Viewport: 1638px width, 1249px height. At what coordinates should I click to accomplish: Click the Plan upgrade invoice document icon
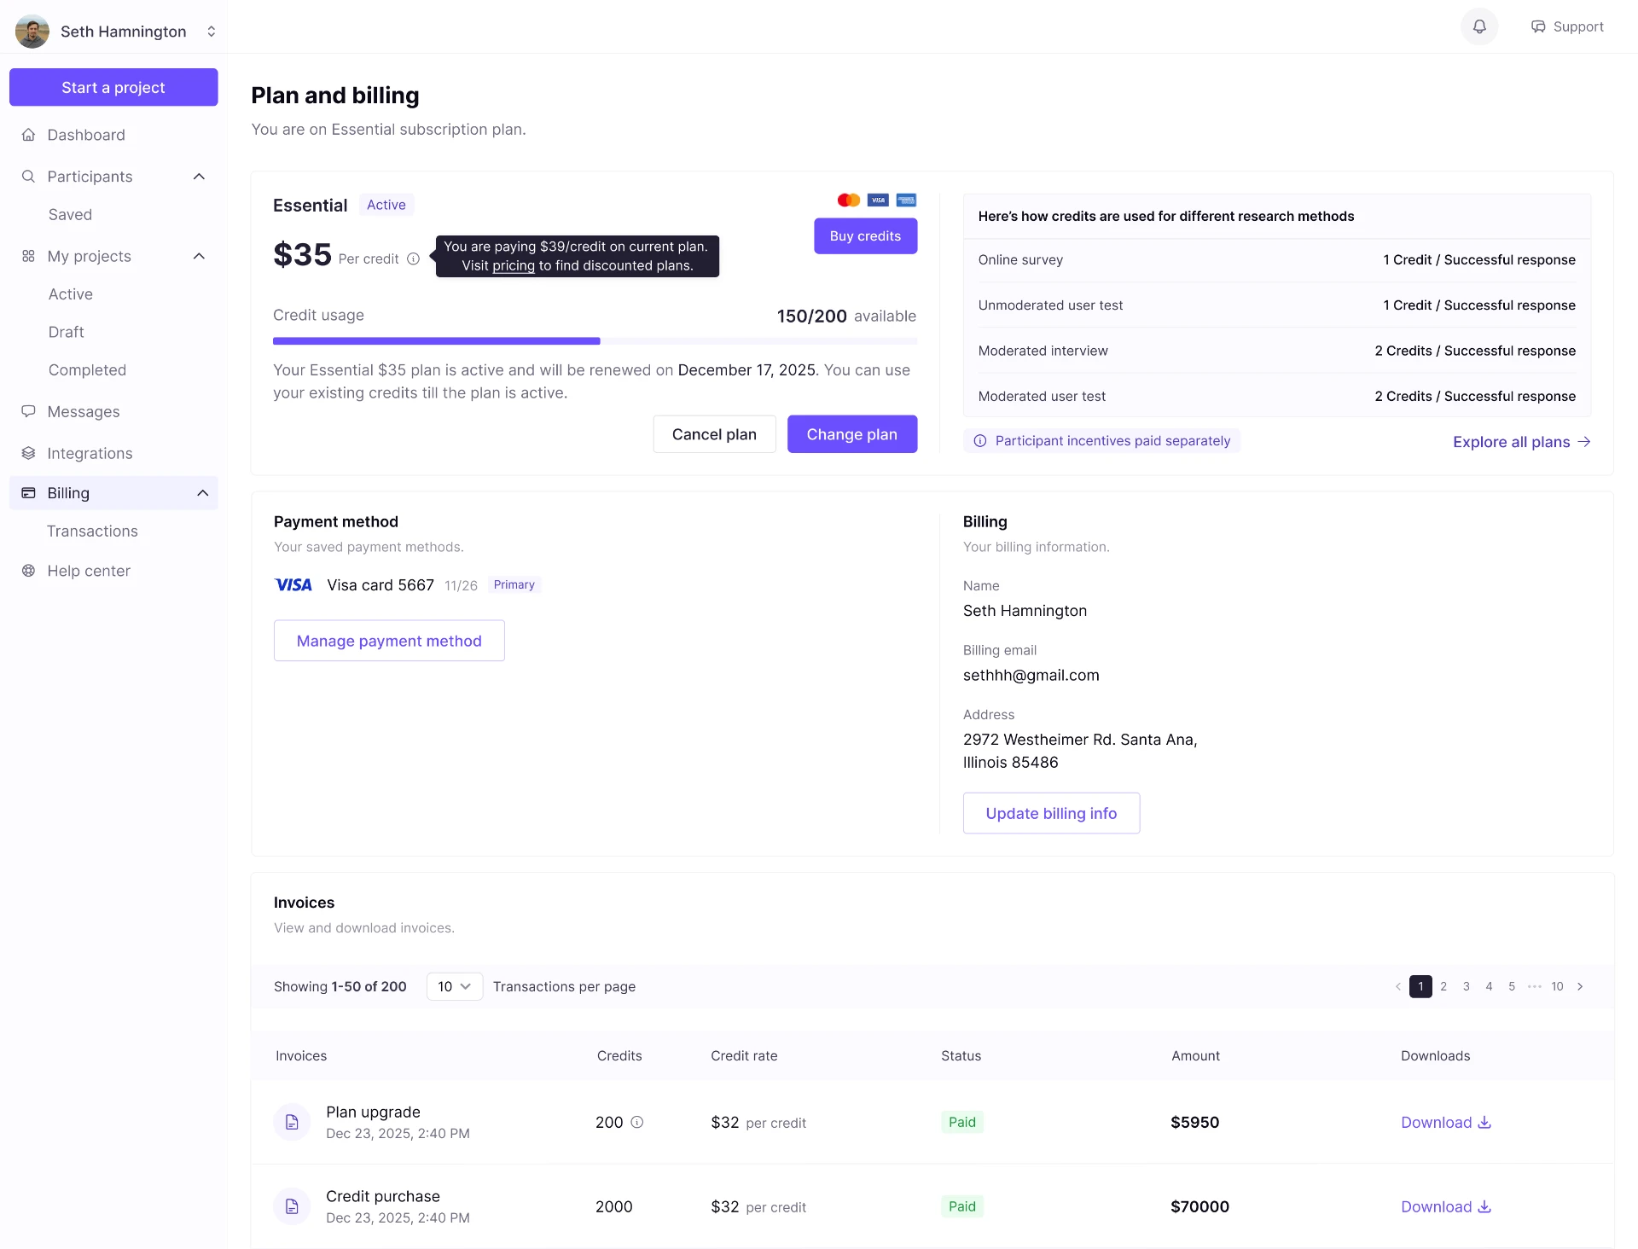click(x=292, y=1122)
